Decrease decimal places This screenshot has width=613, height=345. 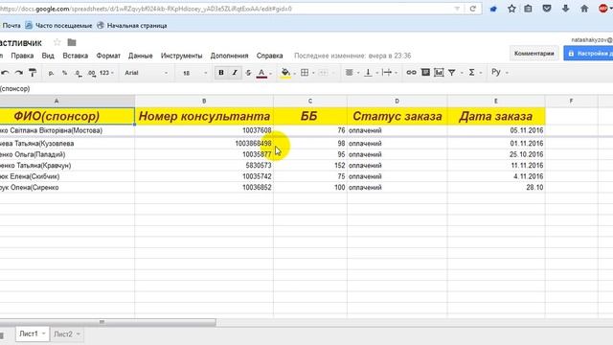point(79,73)
